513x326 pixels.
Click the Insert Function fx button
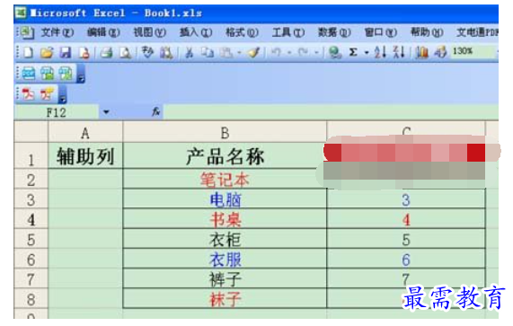tap(155, 112)
